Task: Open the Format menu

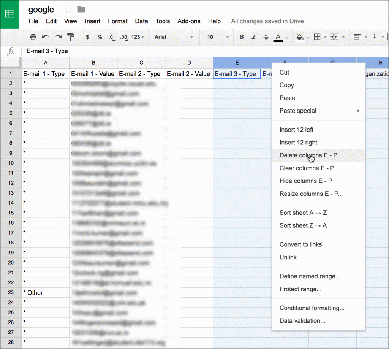Action: (117, 21)
